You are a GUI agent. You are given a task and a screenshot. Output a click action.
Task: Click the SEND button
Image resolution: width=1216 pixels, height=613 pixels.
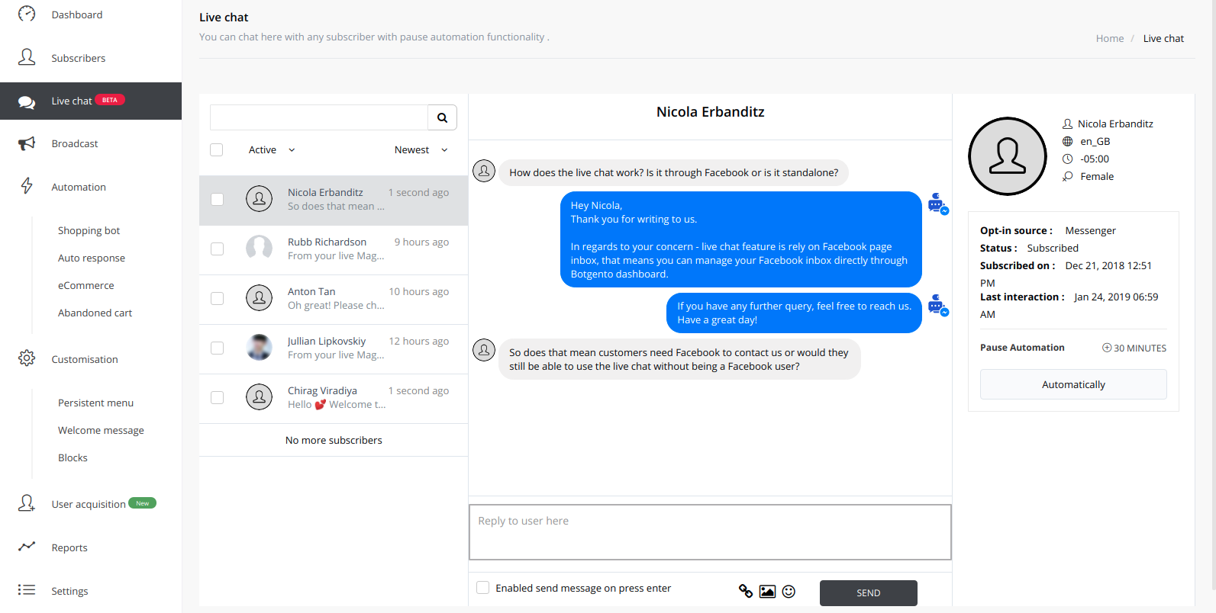click(x=869, y=592)
